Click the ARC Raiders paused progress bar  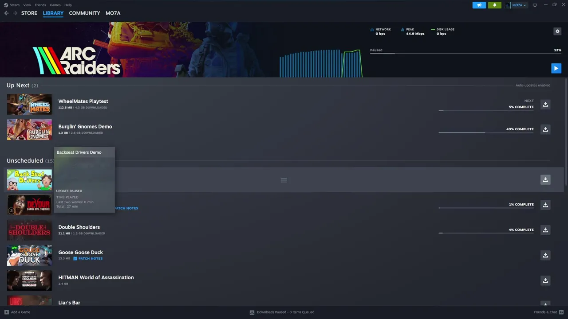tap(465, 54)
